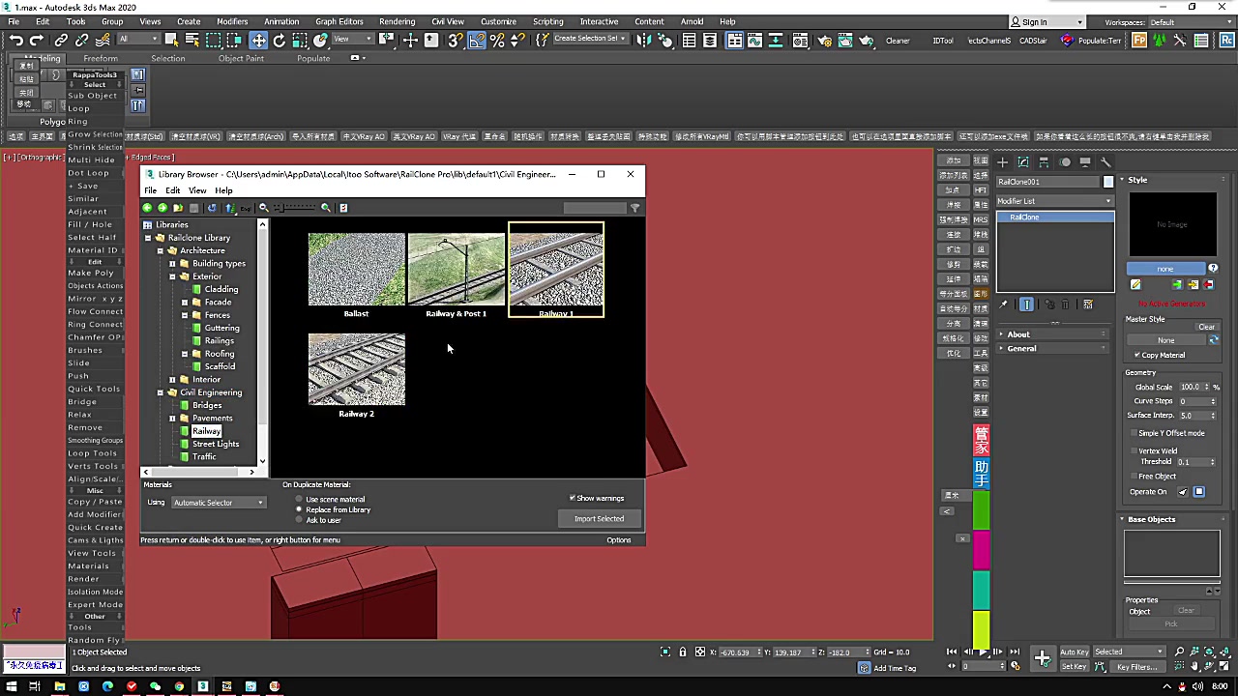
Task: Open the Automatic Selector materials dropdown
Action: 218,503
